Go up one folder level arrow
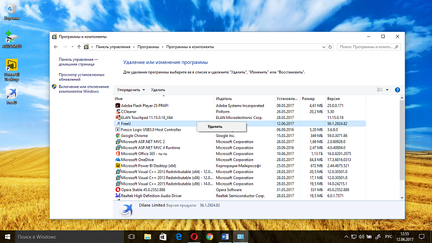The image size is (432, 243). pyautogui.click(x=79, y=47)
